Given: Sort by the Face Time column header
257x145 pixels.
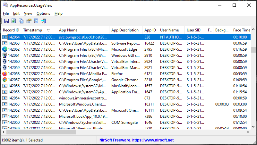Looking at the screenshot, I should (241, 30).
